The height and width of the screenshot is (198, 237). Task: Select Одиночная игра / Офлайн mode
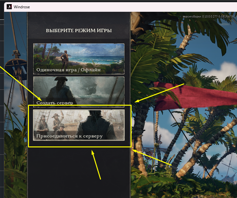coord(68,70)
